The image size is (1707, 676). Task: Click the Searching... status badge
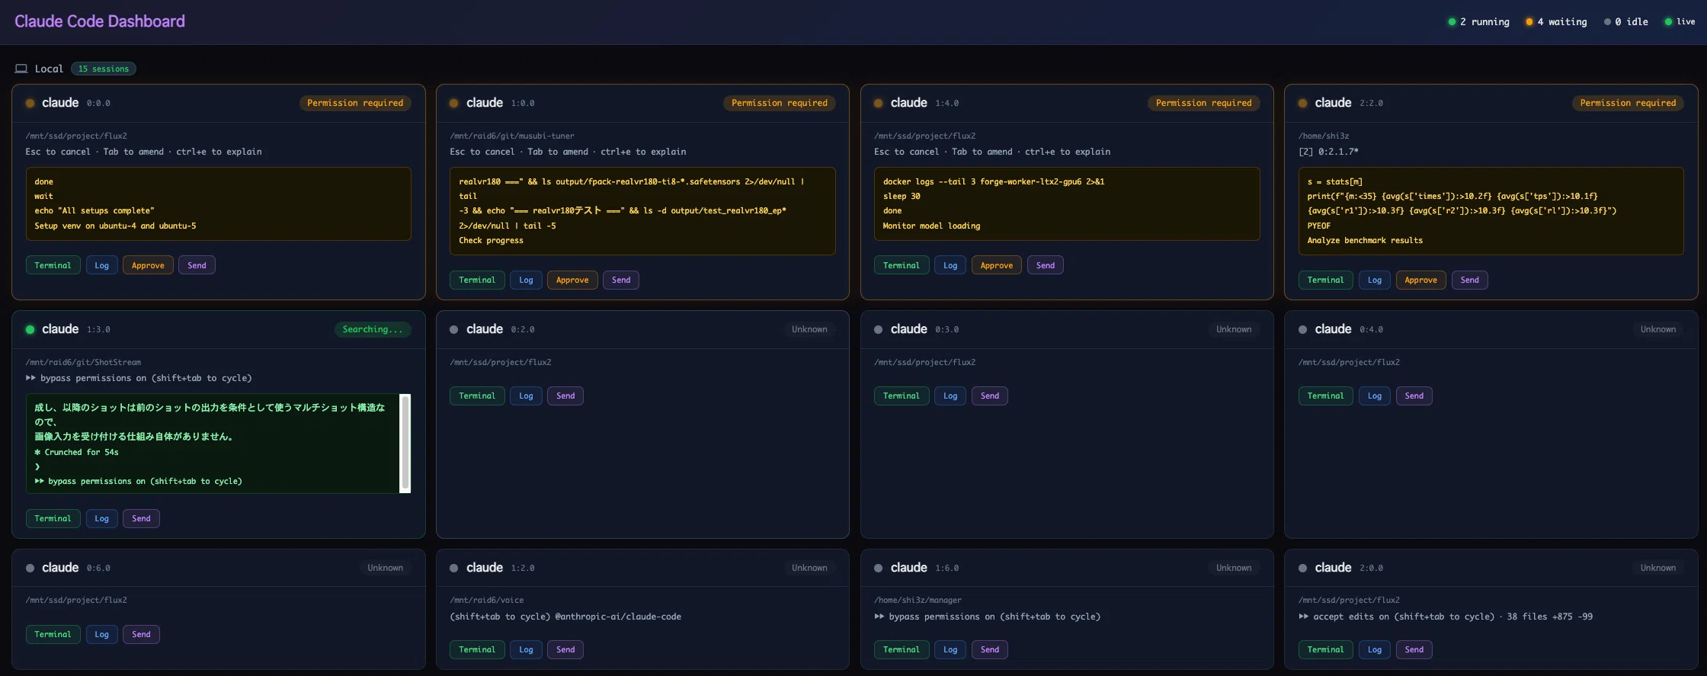click(x=373, y=329)
